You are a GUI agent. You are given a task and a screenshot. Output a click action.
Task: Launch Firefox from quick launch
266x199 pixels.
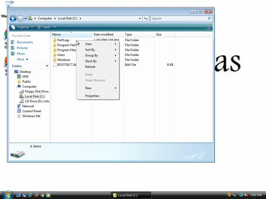tap(36, 195)
